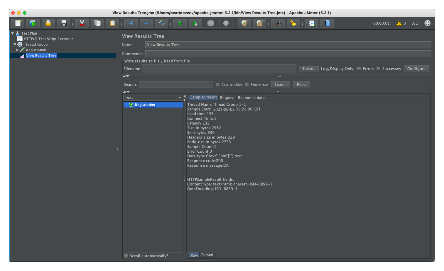Switch to the Sampler result tab
Viewport: 444px width, 271px height.
point(203,97)
